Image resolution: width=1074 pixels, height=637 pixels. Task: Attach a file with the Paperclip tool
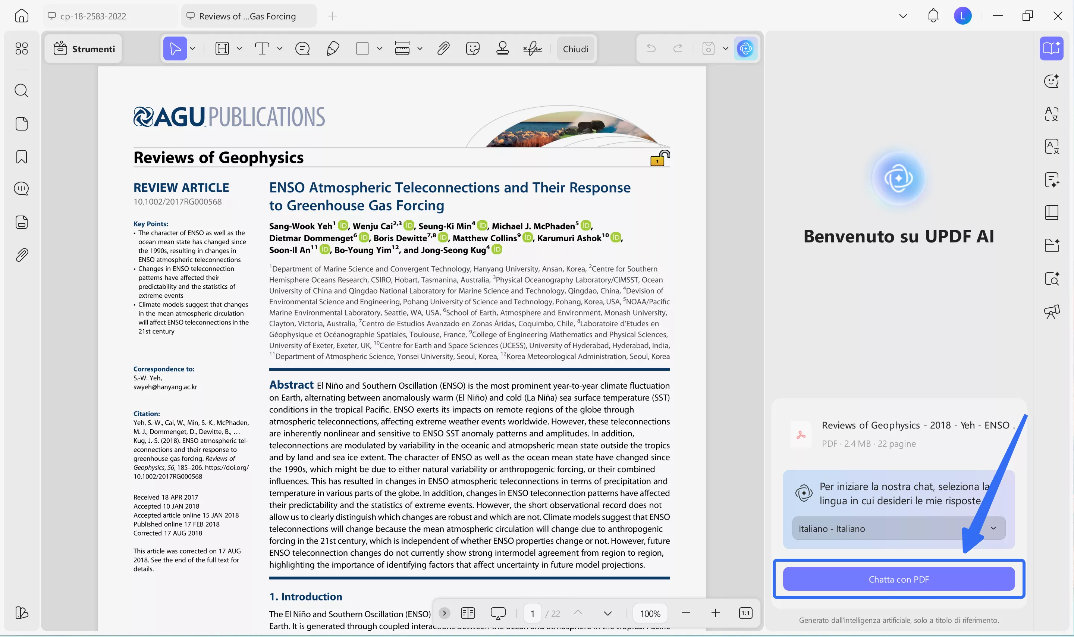(443, 48)
